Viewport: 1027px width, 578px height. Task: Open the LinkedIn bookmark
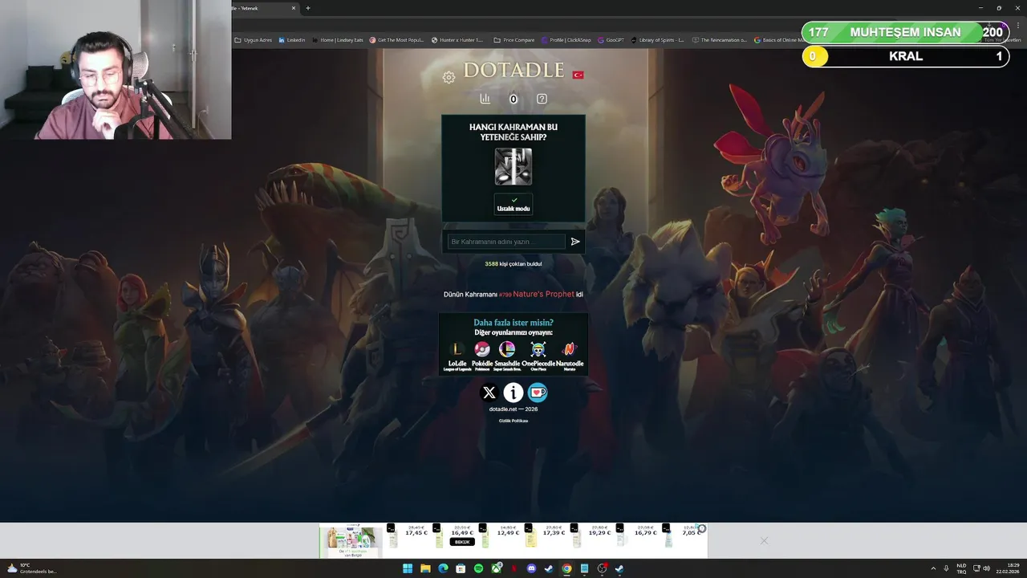(x=292, y=39)
